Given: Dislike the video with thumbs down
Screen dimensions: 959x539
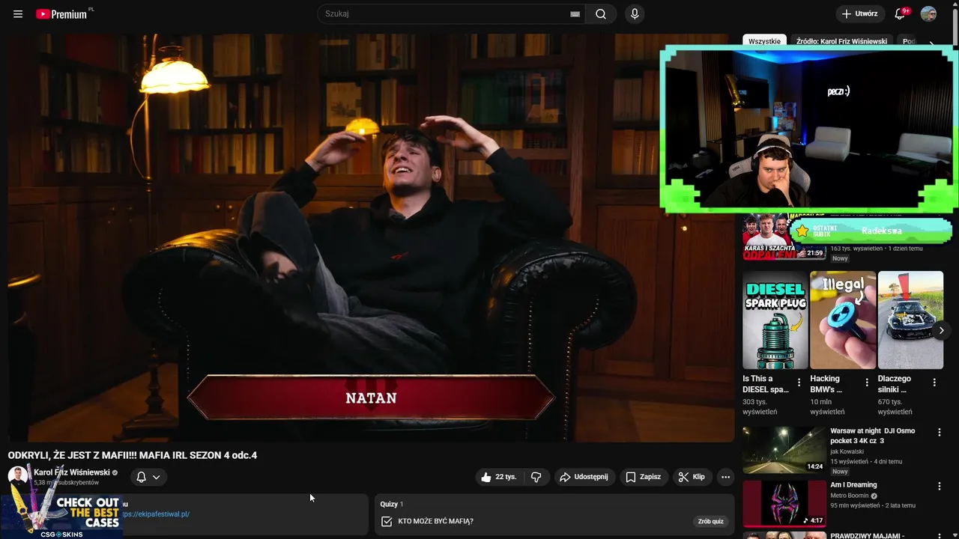Looking at the screenshot, I should pyautogui.click(x=536, y=477).
